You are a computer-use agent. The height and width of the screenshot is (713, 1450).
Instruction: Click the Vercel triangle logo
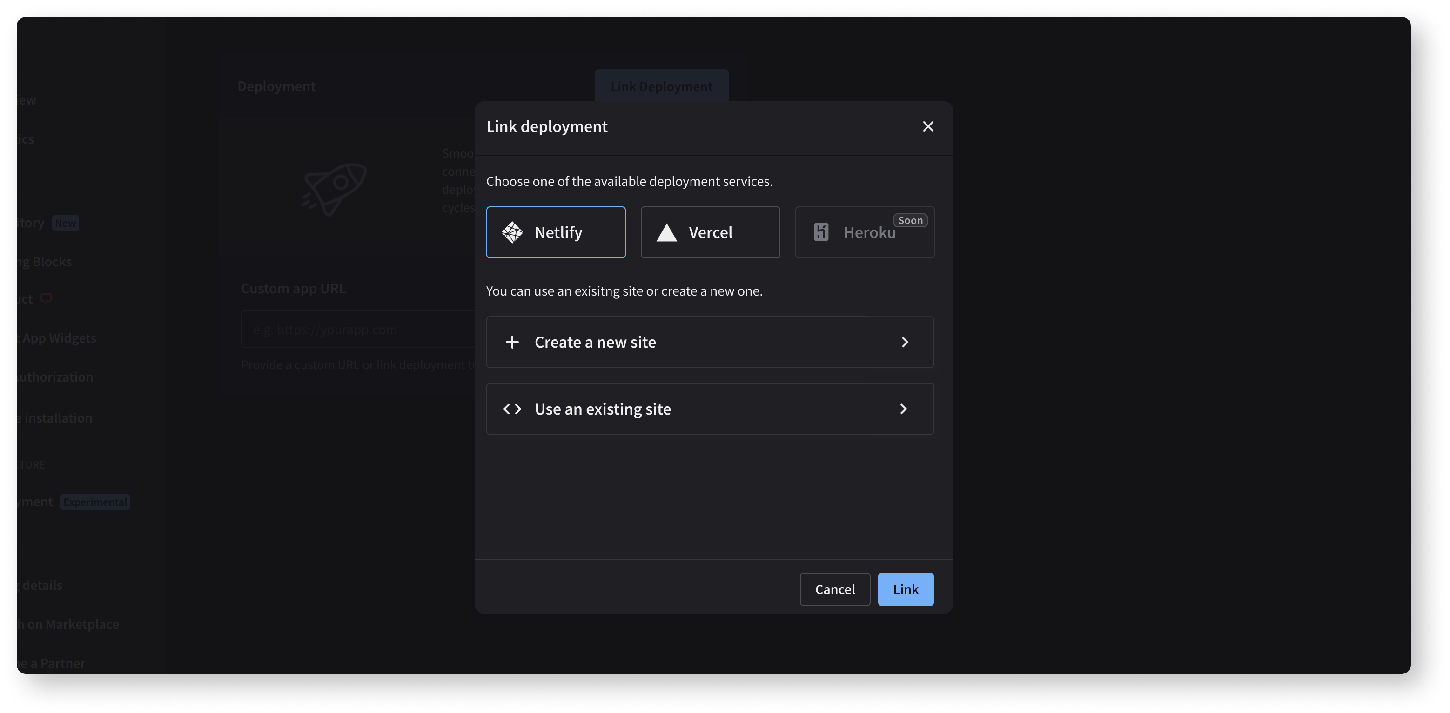pyautogui.click(x=666, y=232)
